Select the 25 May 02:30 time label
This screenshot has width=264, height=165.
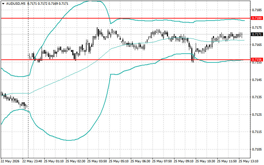[76, 161]
